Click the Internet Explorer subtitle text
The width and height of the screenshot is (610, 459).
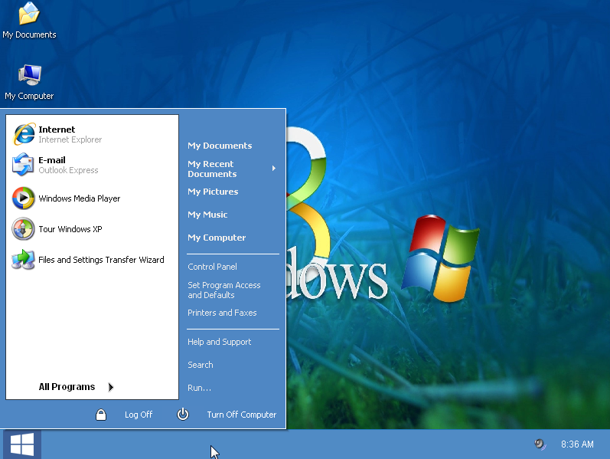click(70, 139)
